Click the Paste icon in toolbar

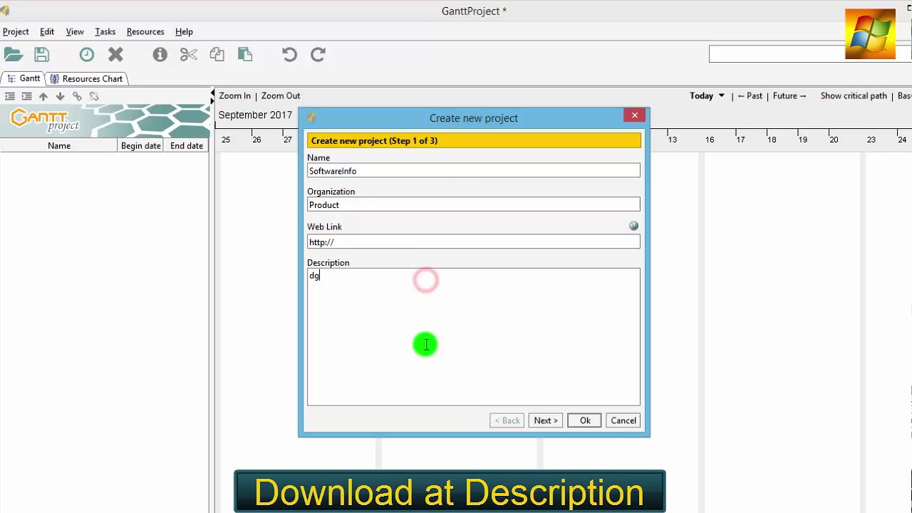pyautogui.click(x=245, y=54)
